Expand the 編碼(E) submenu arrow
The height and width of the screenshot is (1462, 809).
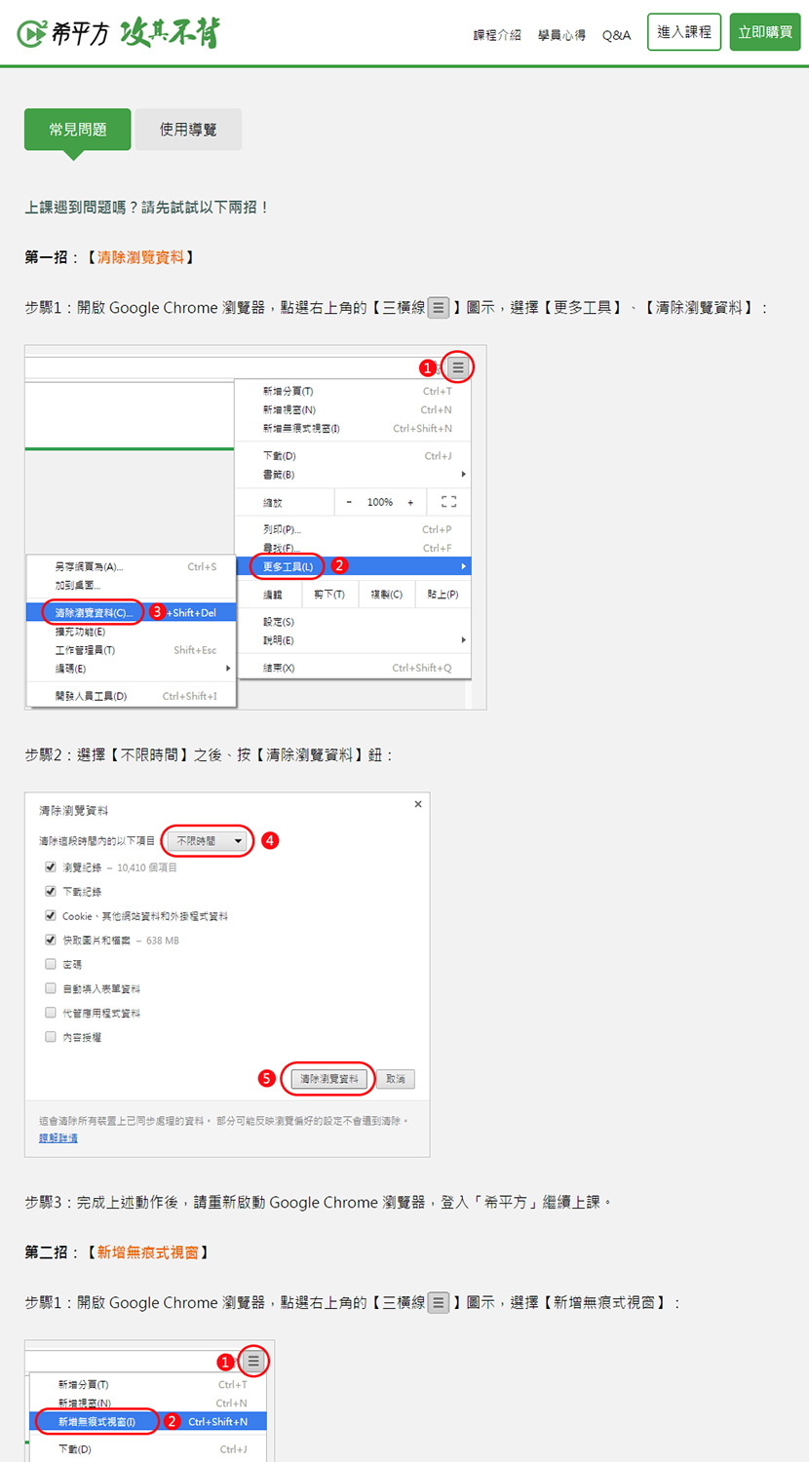click(x=228, y=669)
